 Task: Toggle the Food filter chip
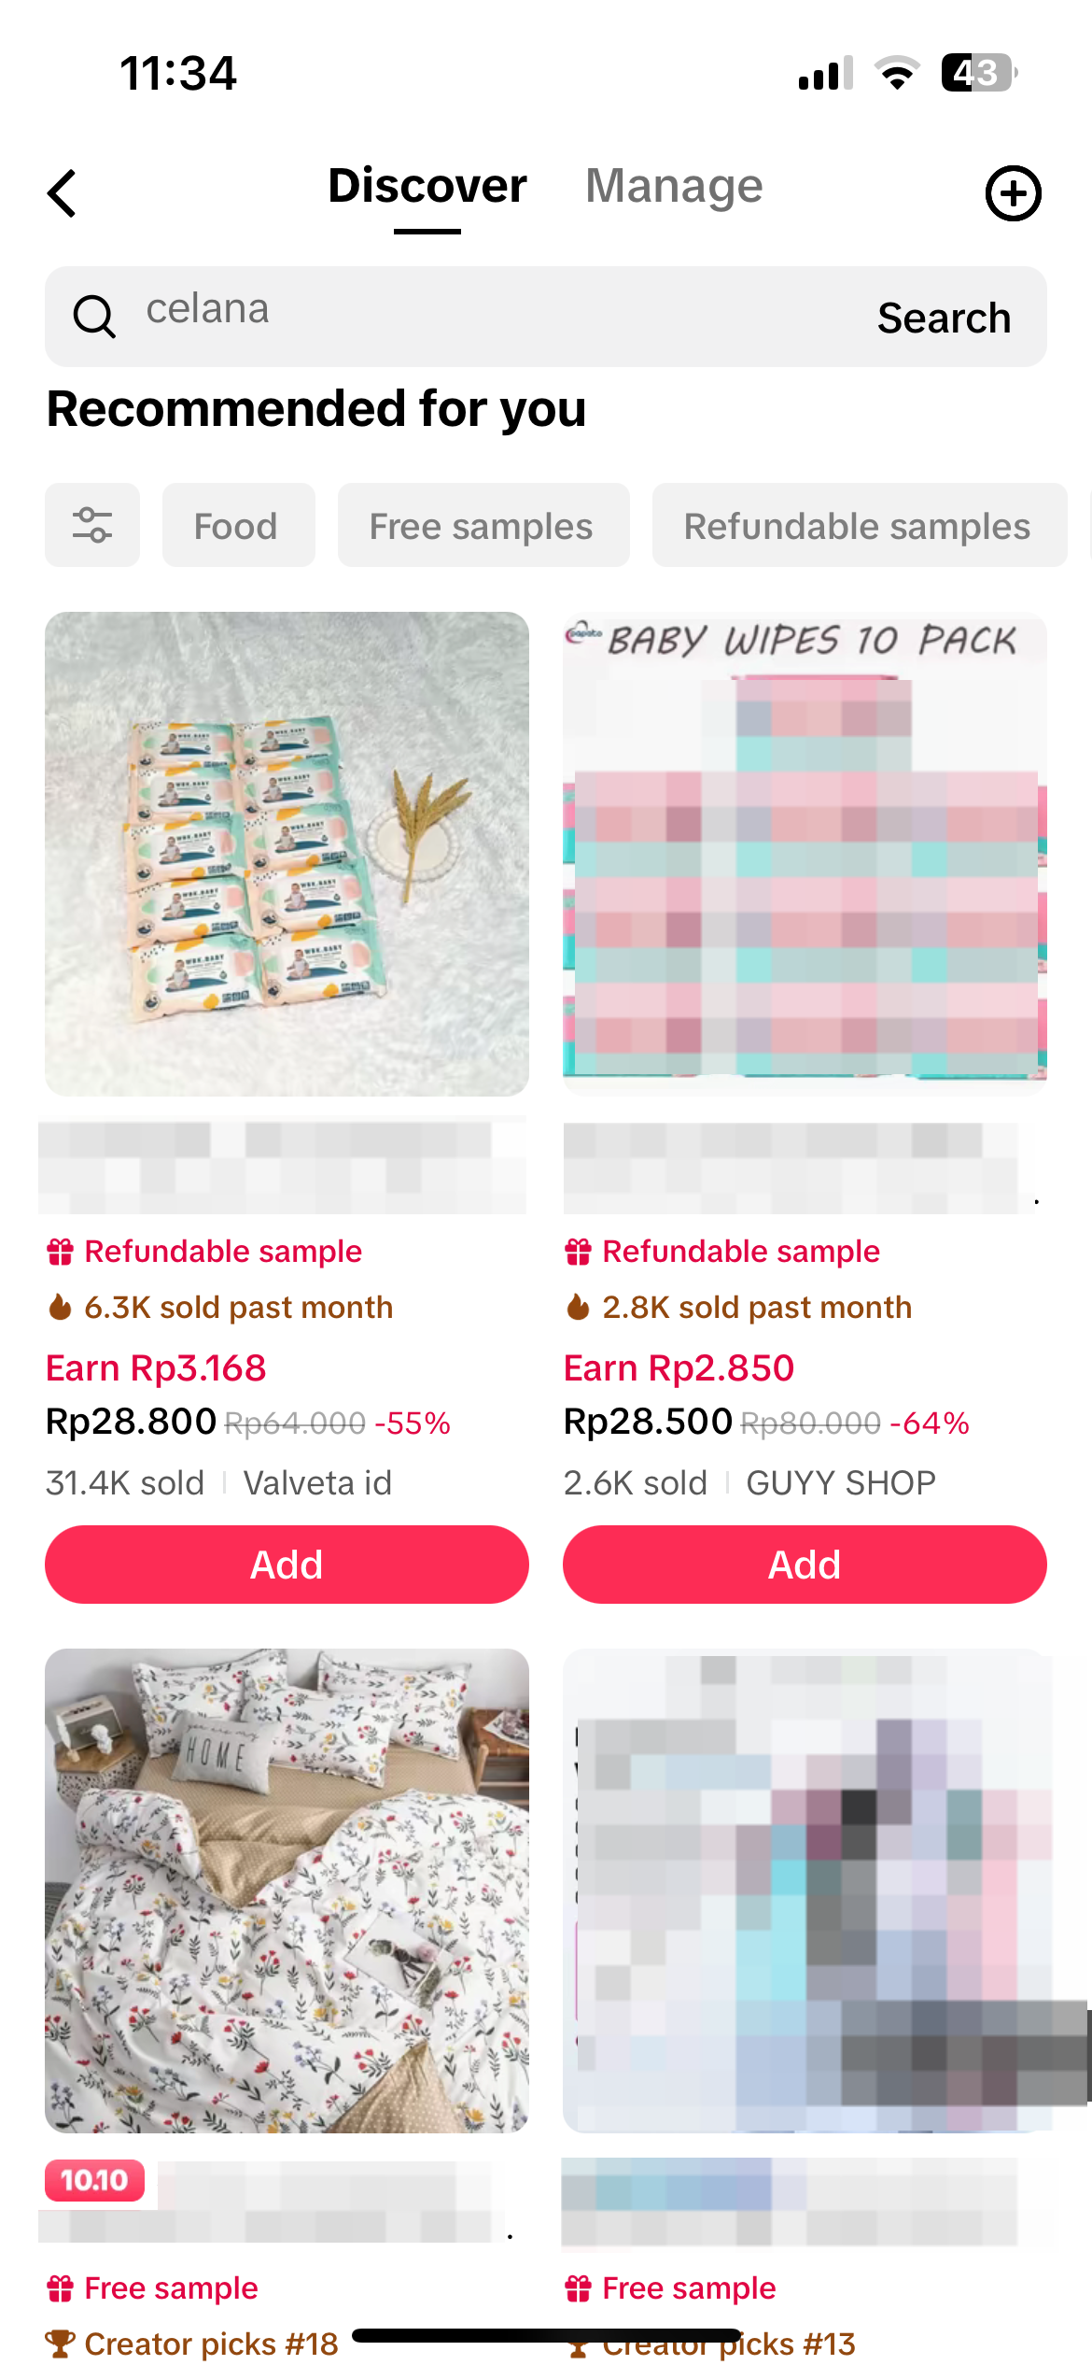tap(238, 525)
